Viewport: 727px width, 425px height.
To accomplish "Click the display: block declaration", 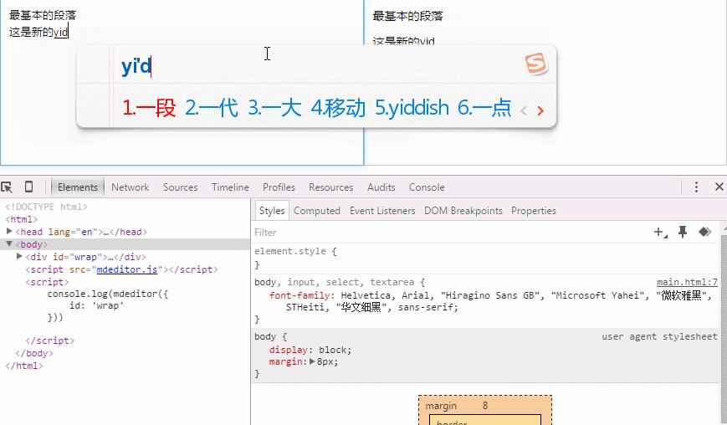I will (x=310, y=350).
